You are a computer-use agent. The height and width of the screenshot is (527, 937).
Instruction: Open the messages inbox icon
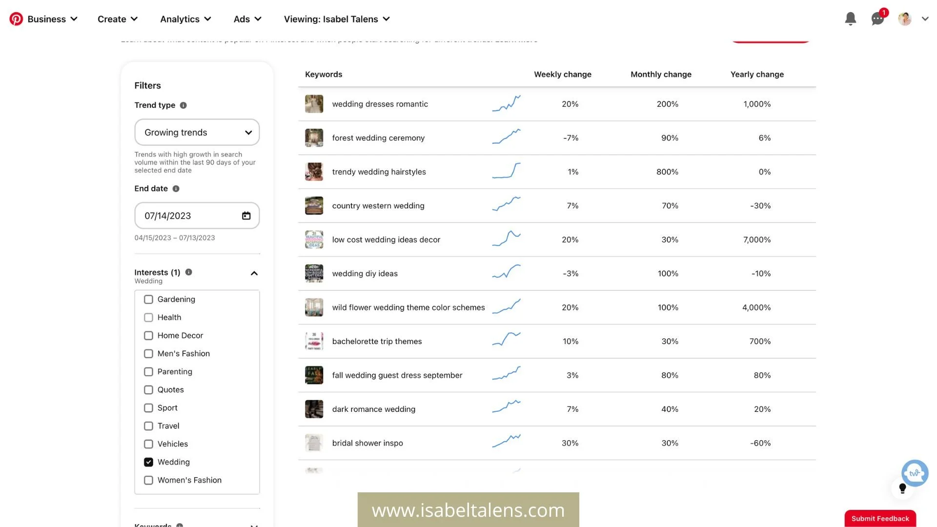click(877, 19)
